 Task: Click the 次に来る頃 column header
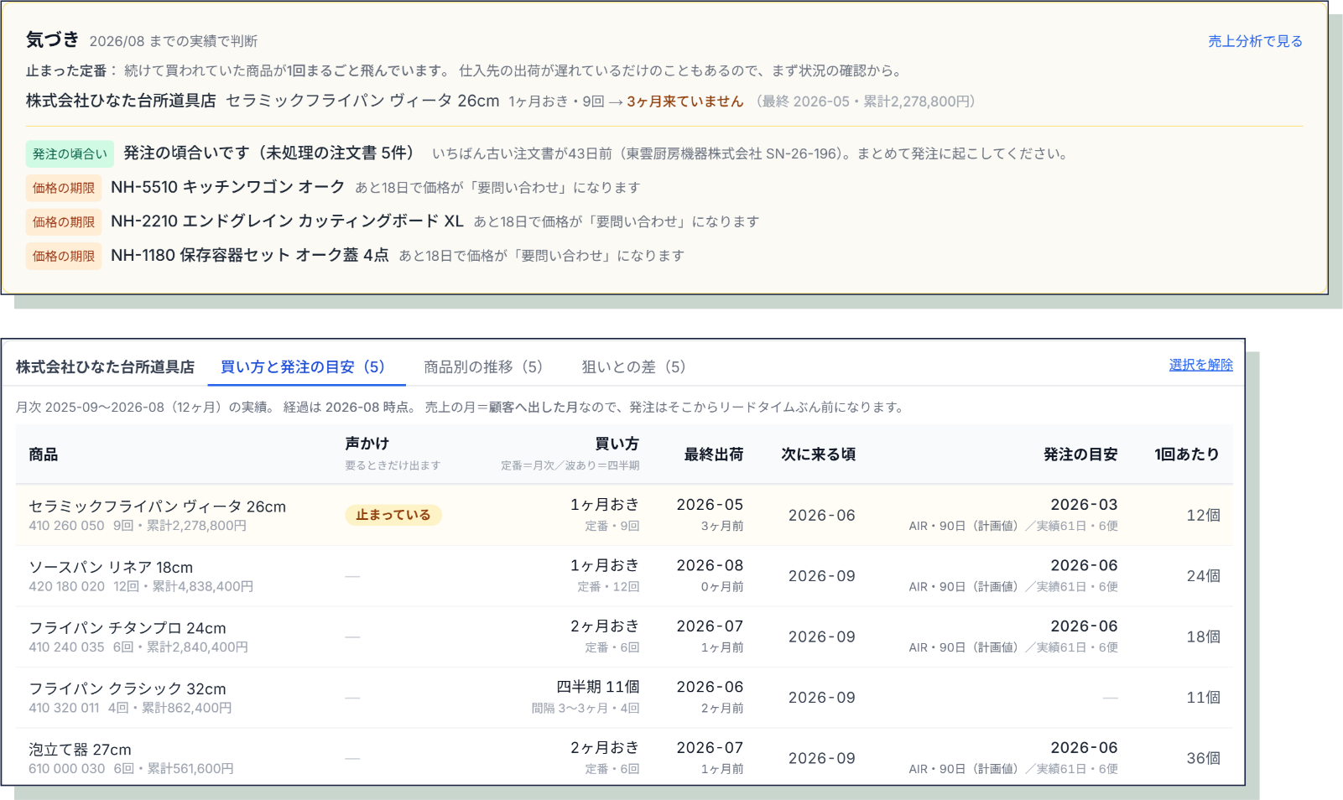(x=819, y=455)
